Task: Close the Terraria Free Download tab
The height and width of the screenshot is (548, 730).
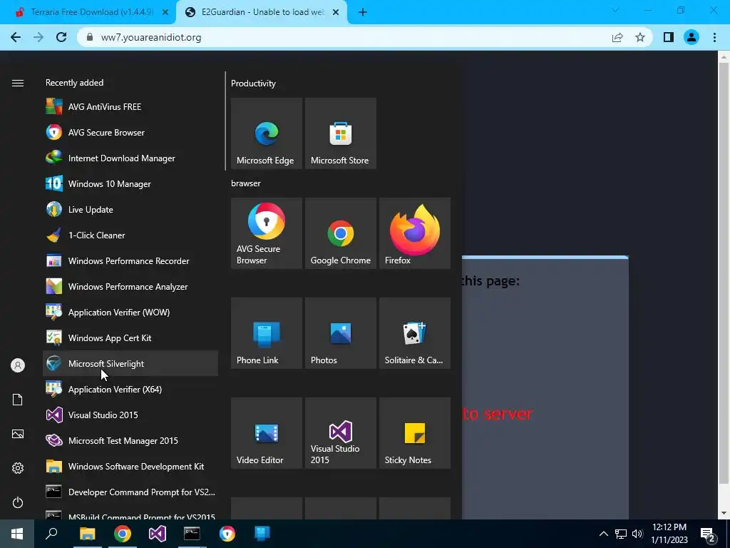Action: 165,12
